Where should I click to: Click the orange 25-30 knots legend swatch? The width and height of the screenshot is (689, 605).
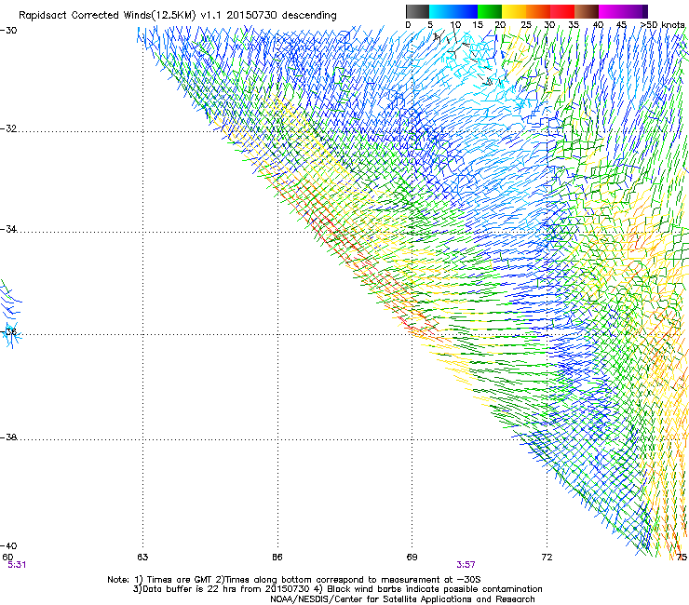click(x=538, y=12)
